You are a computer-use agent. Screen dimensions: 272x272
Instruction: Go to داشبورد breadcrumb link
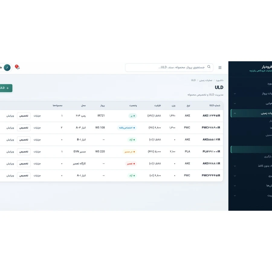click(219, 80)
